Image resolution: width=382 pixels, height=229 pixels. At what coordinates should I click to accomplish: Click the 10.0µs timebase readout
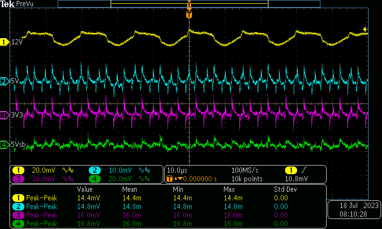177,170
